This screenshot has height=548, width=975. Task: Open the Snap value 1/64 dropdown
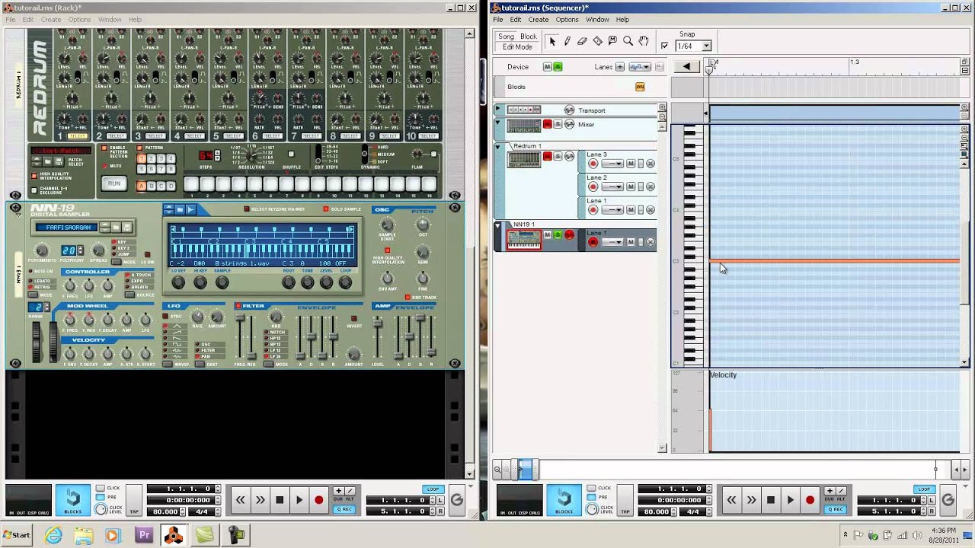tap(706, 46)
